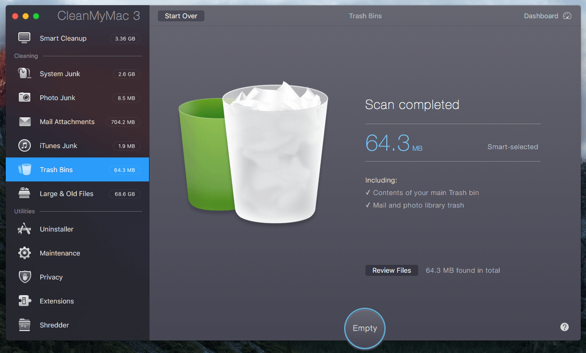
Task: Click the System Junk icon
Action: pos(24,74)
